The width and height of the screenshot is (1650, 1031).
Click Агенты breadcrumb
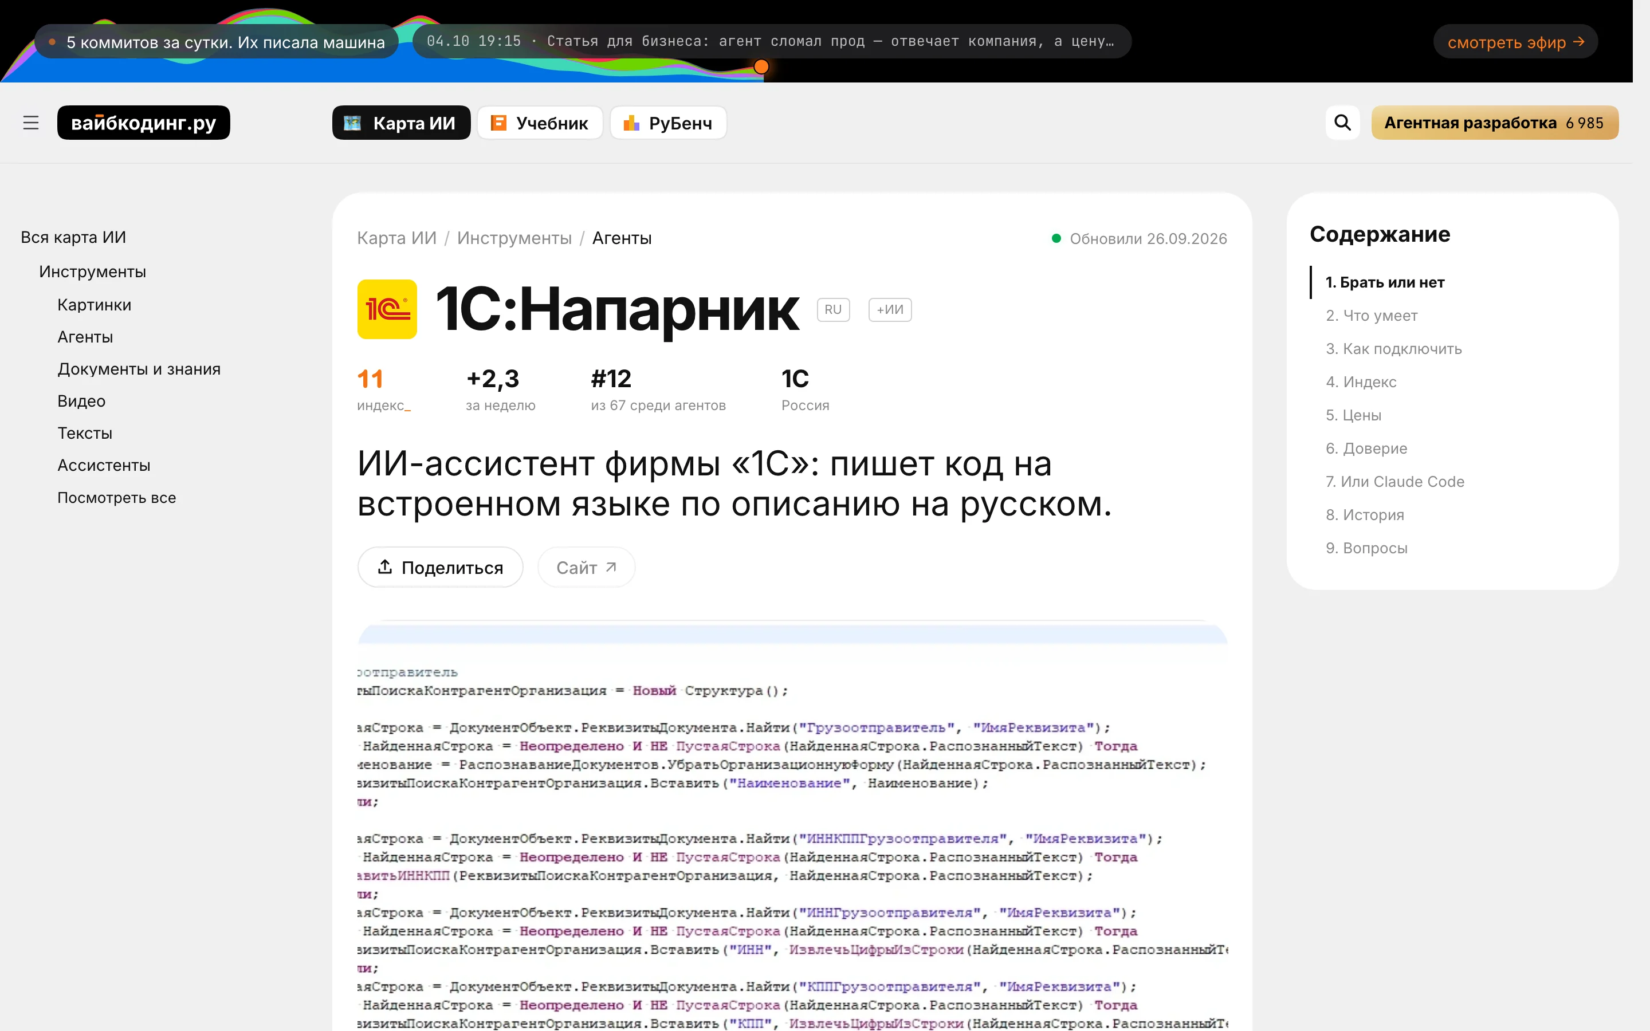tap(622, 238)
